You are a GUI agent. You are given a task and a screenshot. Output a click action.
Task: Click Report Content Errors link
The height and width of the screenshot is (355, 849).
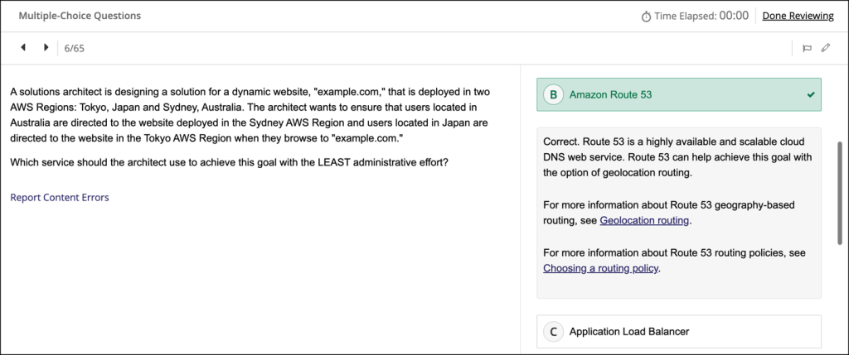[60, 197]
